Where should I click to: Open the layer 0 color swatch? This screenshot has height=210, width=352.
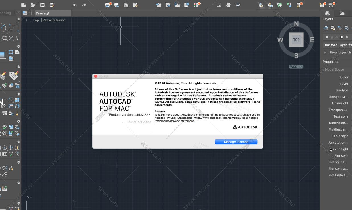click(341, 37)
